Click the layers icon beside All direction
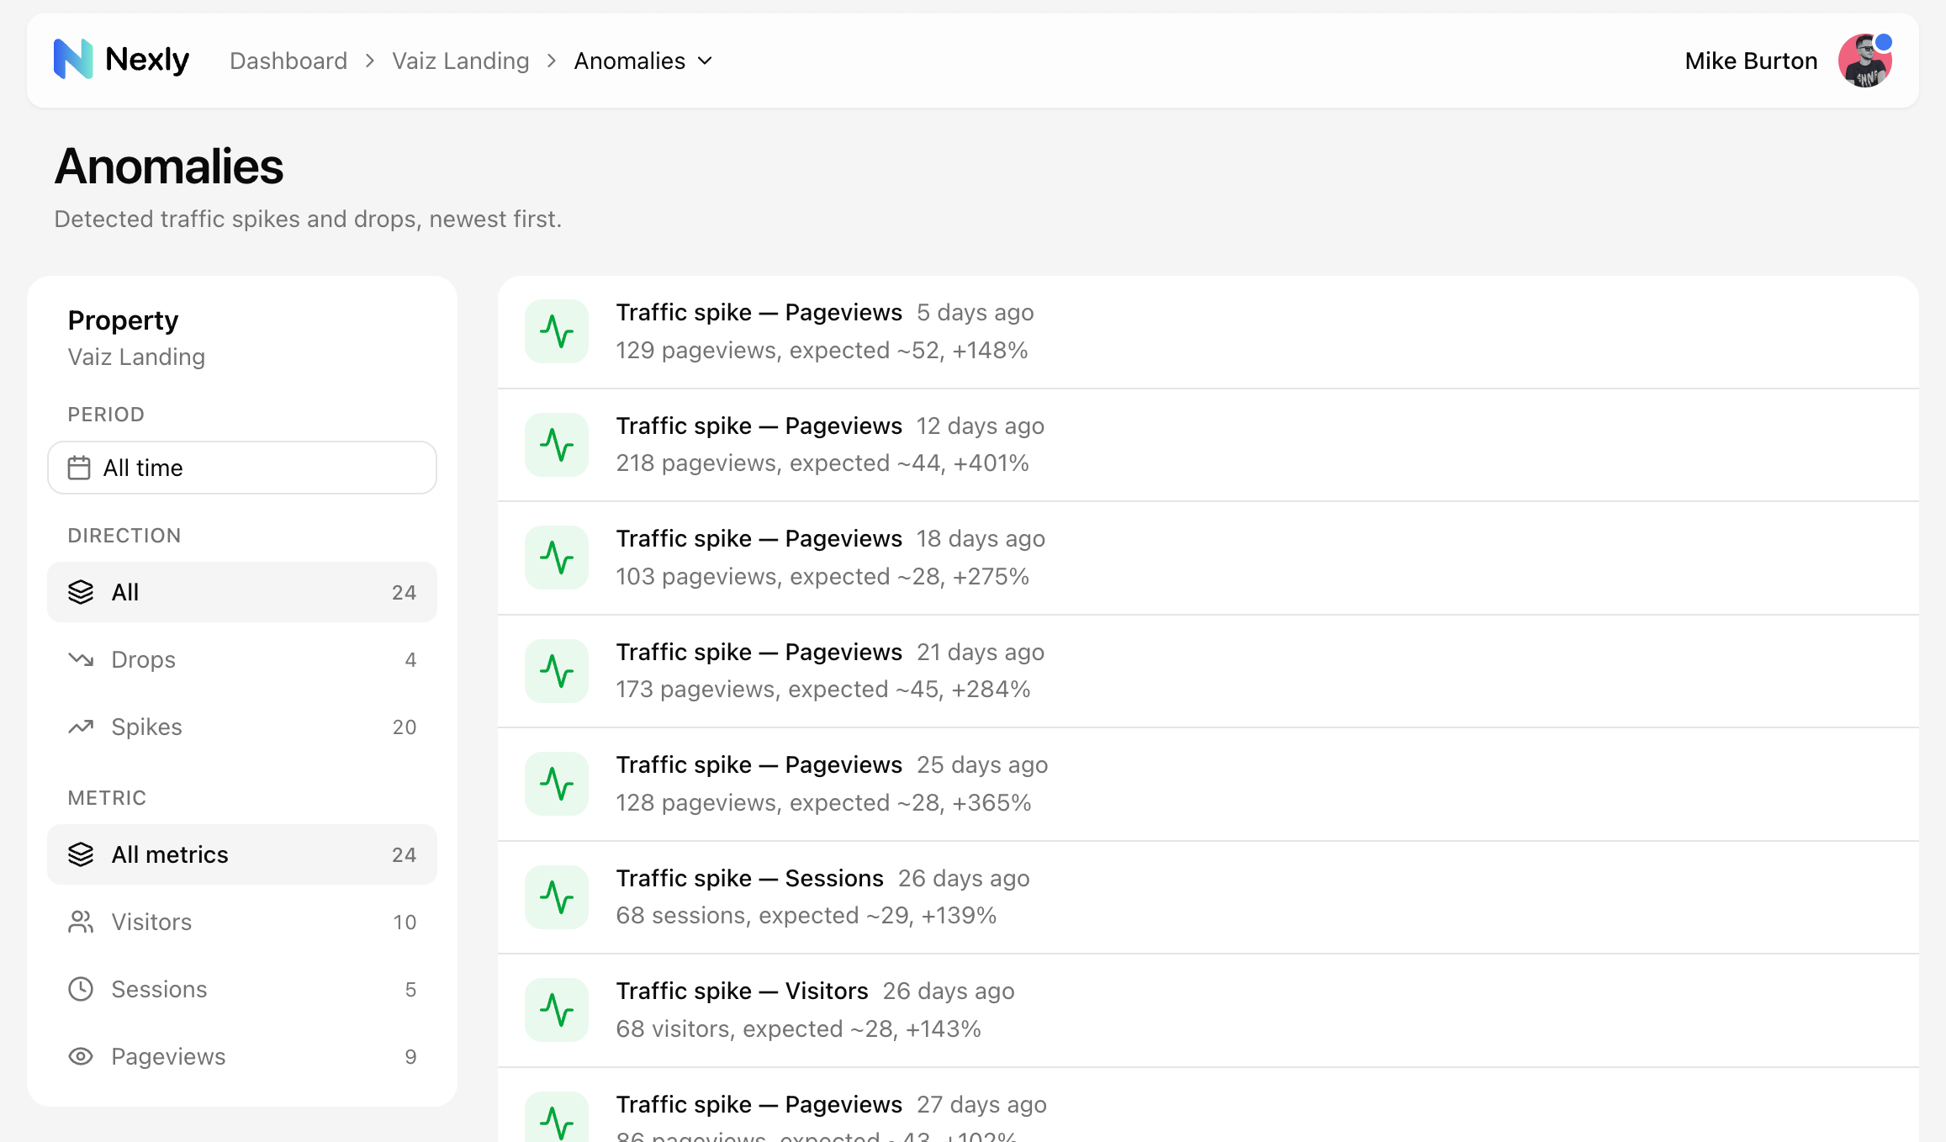Viewport: 1946px width, 1142px height. tap(81, 592)
